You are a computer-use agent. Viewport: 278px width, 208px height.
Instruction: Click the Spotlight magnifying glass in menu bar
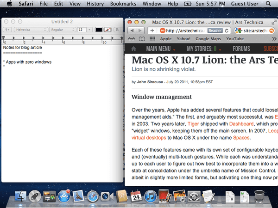tap(268, 4)
